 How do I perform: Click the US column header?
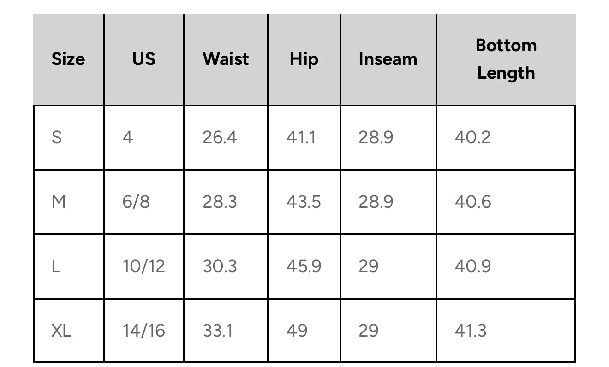[x=144, y=59]
